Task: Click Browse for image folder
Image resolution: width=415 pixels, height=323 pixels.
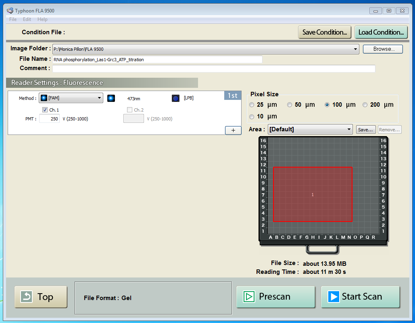Action: coord(383,49)
